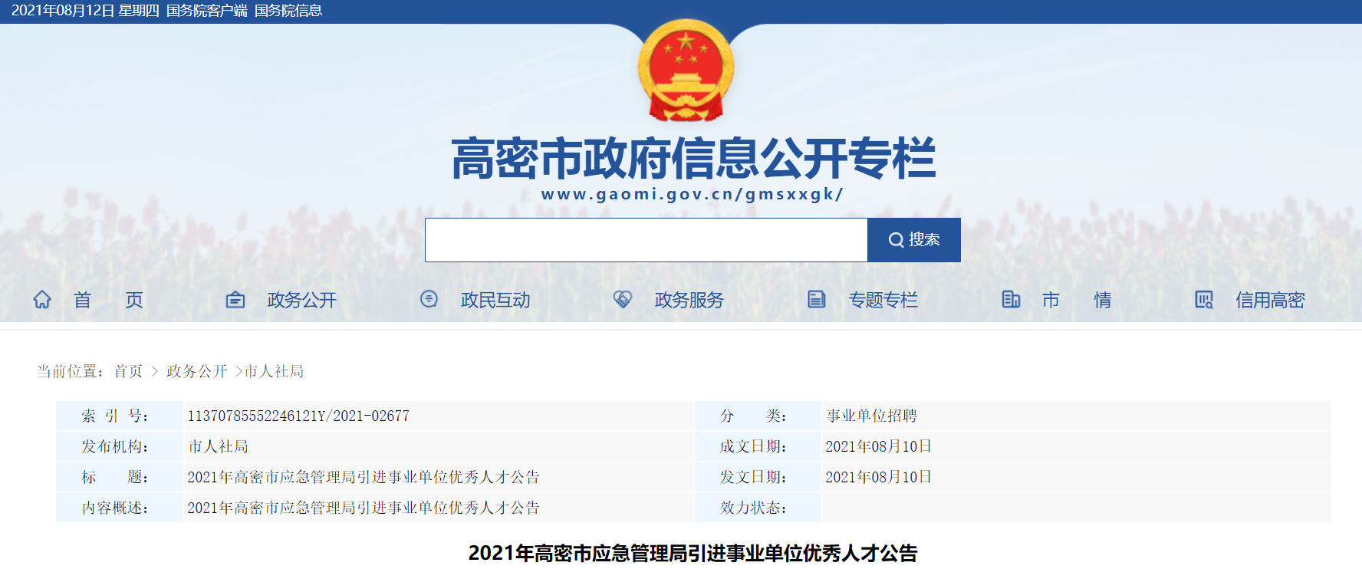Click the briefcase icon beside 政务公开

pyautogui.click(x=235, y=299)
